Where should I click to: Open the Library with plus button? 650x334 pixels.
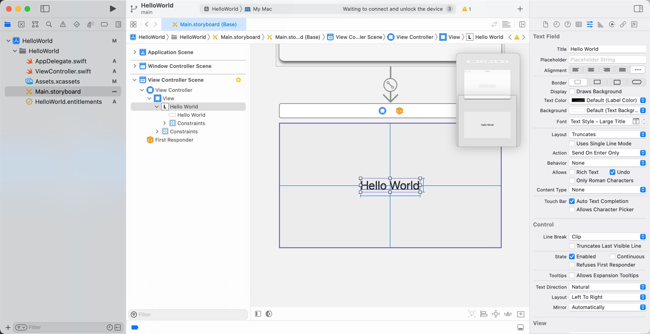tap(520, 9)
